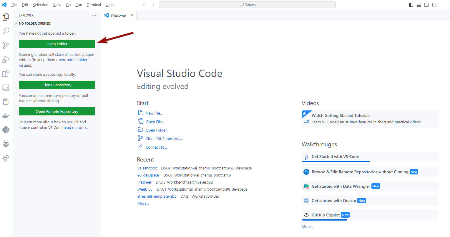Click the Clone Repository button
This screenshot has height=237, width=450.
coord(57,85)
